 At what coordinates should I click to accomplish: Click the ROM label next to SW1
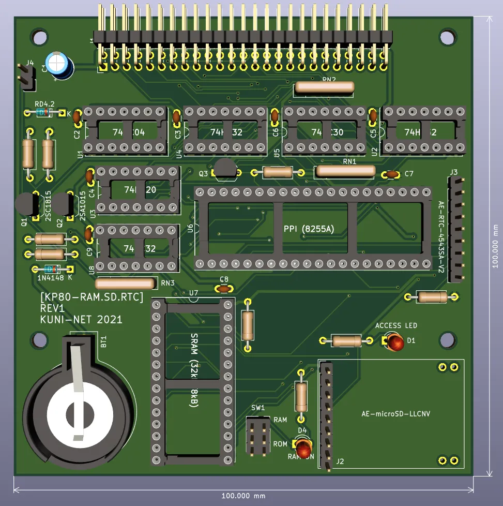click(x=280, y=444)
